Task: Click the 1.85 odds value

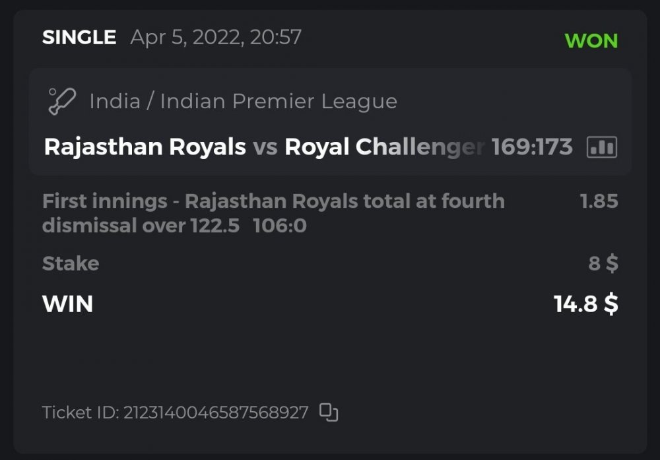Action: (599, 201)
